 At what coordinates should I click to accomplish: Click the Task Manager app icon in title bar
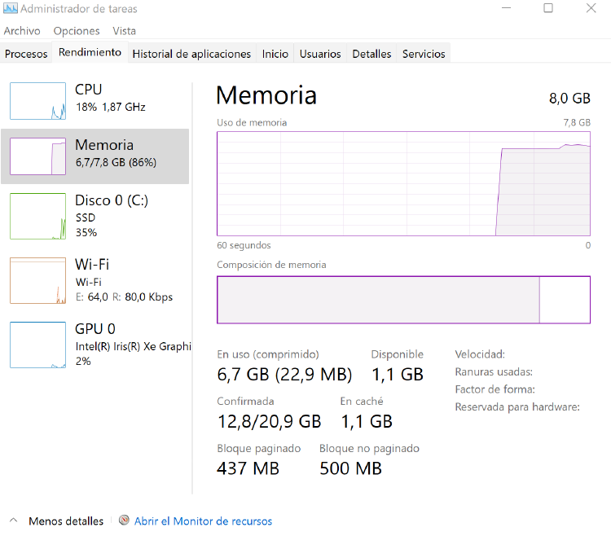coord(9,9)
